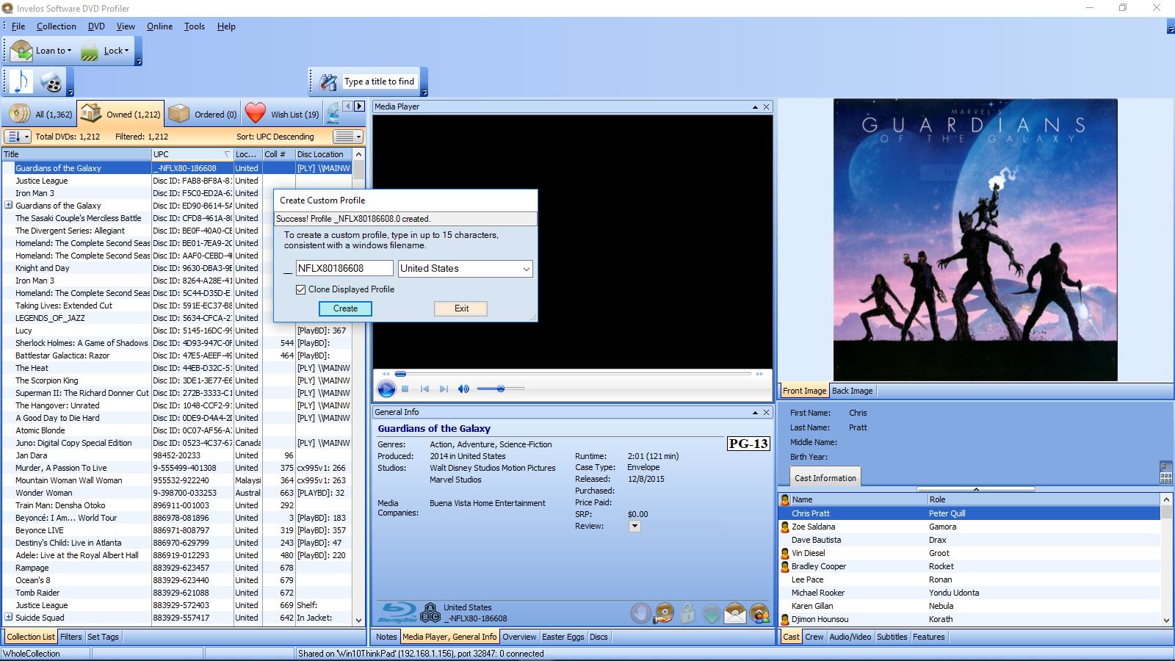Open the list view style dropdown
Image resolution: width=1175 pixels, height=661 pixels.
tap(348, 137)
